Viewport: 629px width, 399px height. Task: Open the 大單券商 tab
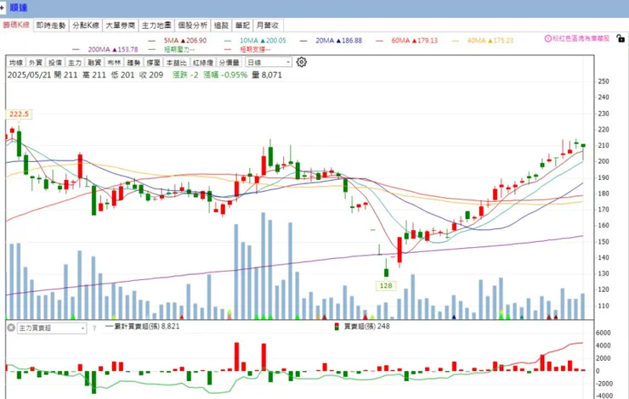(x=121, y=25)
